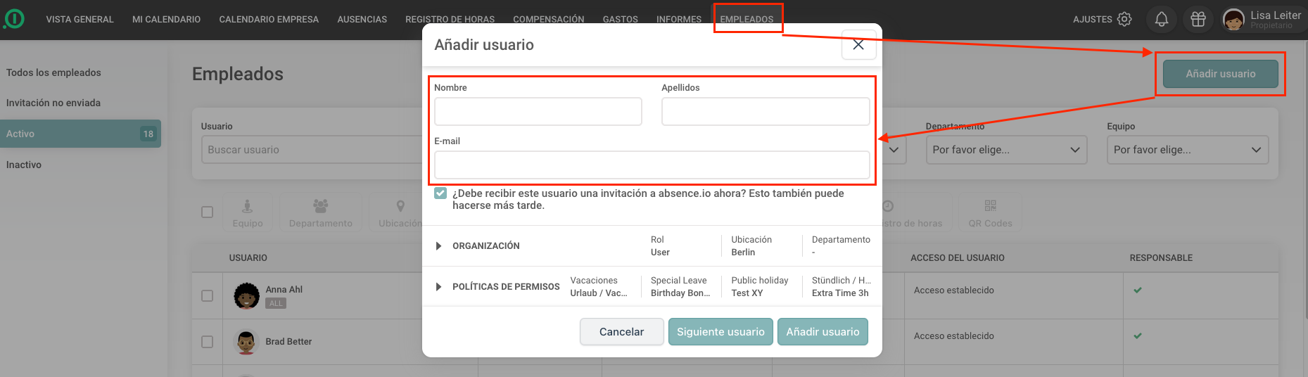Tick Brad Better's row checkbox
The height and width of the screenshot is (377, 1308).
click(x=207, y=341)
